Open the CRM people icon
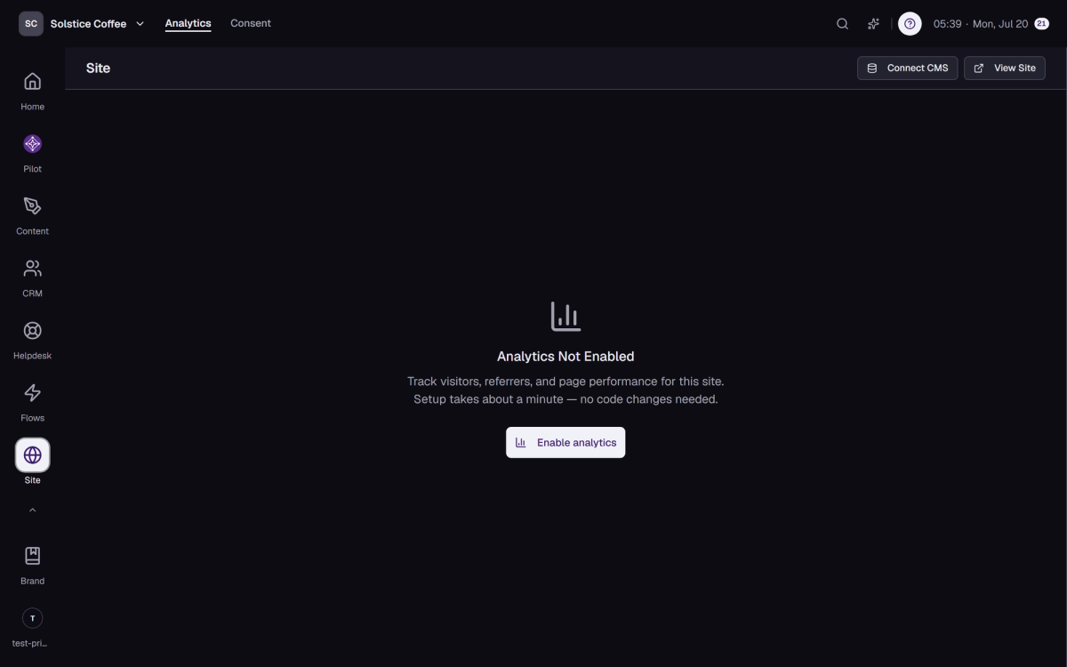 tap(32, 269)
